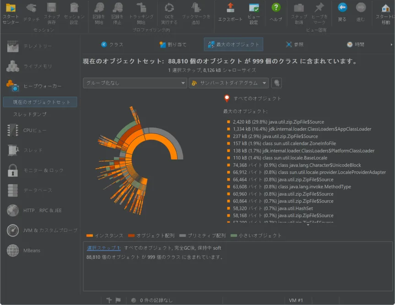Switch to Biggest Objects (最大のオブジェクト) tab
The width and height of the screenshot is (395, 305).
coord(233,44)
